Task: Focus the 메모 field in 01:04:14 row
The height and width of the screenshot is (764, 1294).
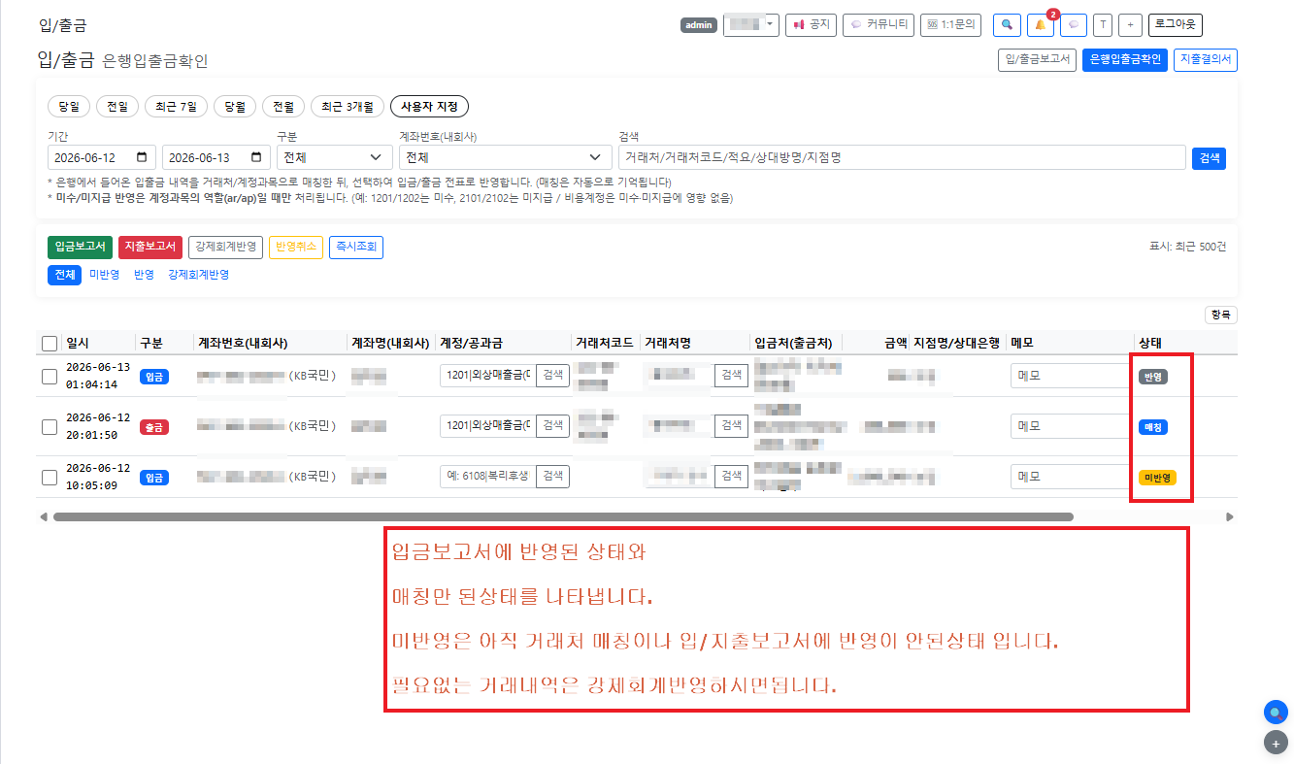Action: tap(1070, 376)
